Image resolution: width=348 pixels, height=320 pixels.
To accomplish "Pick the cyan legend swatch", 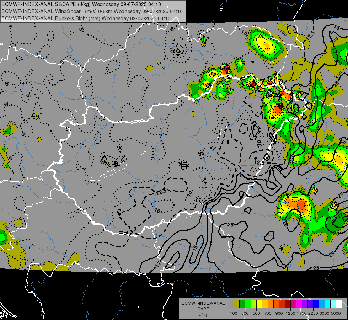I will tap(328, 304).
